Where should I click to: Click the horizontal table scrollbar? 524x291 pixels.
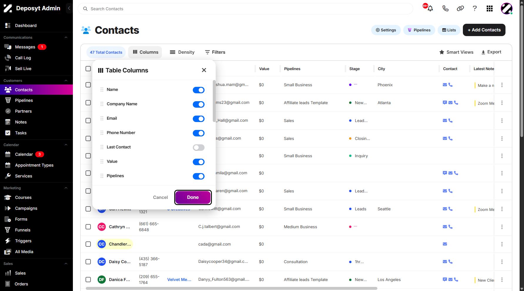point(232,288)
